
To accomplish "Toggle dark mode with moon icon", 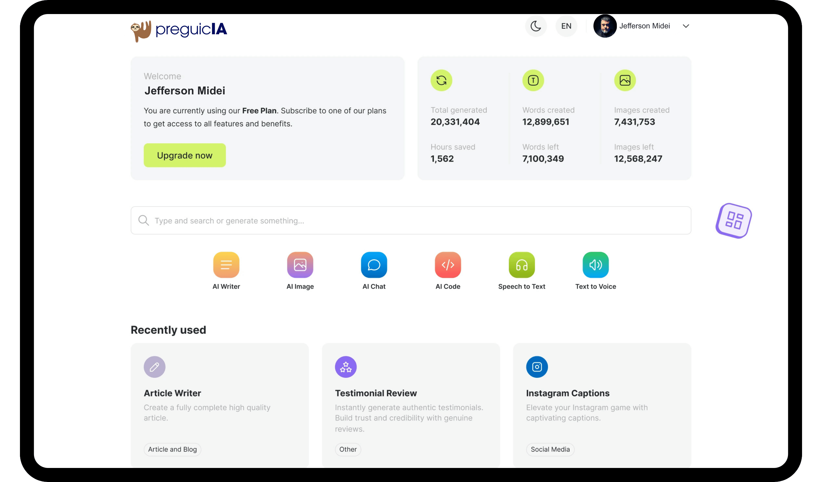I will 536,26.
